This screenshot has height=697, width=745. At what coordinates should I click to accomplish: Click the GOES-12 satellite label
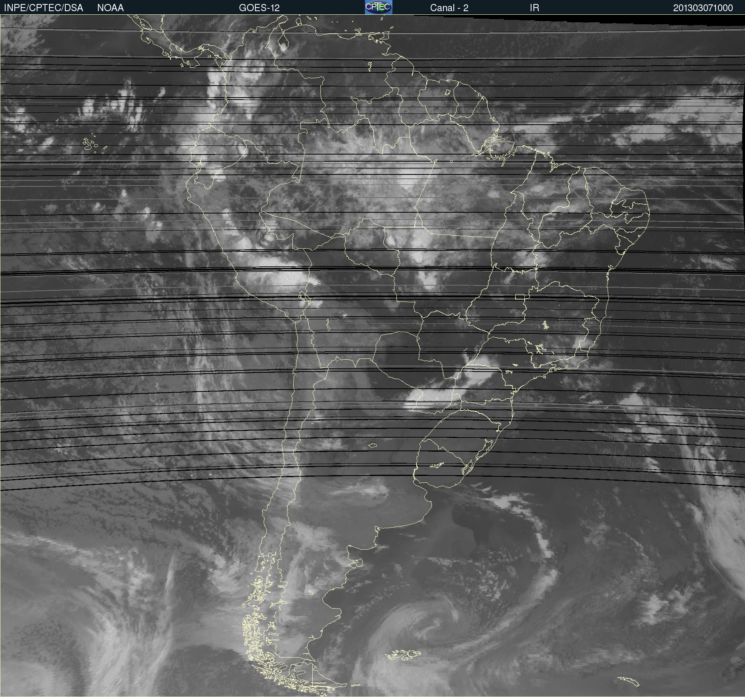pos(259,8)
